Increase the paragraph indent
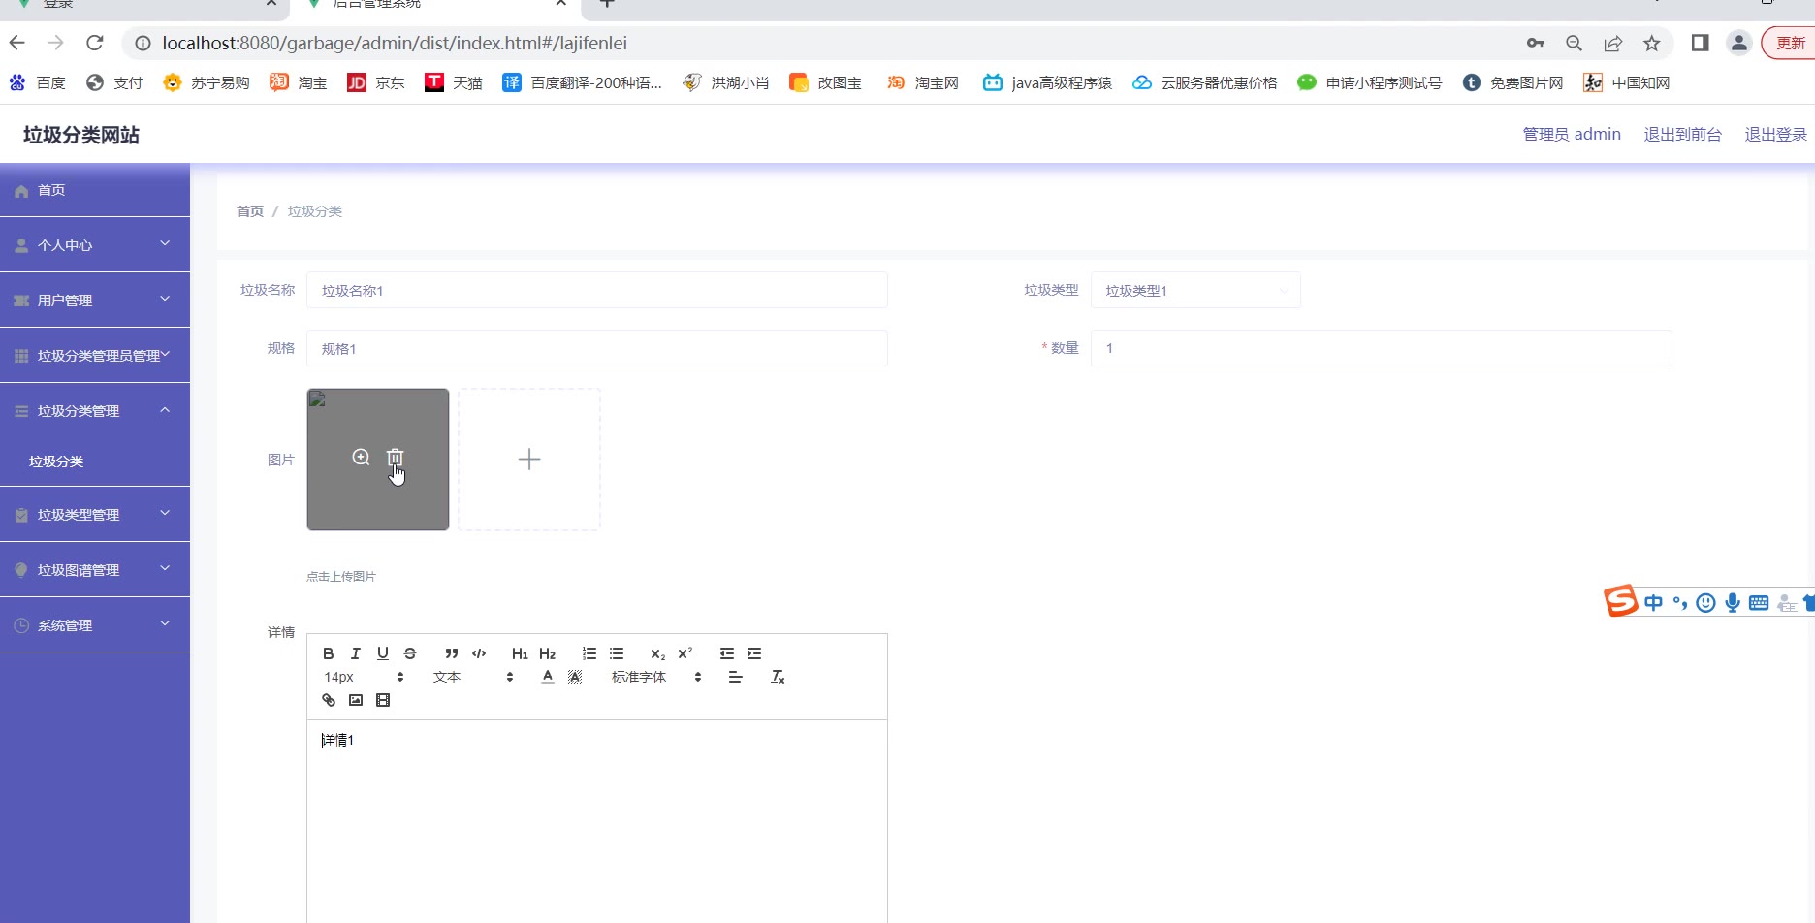The width and height of the screenshot is (1815, 923). [754, 653]
